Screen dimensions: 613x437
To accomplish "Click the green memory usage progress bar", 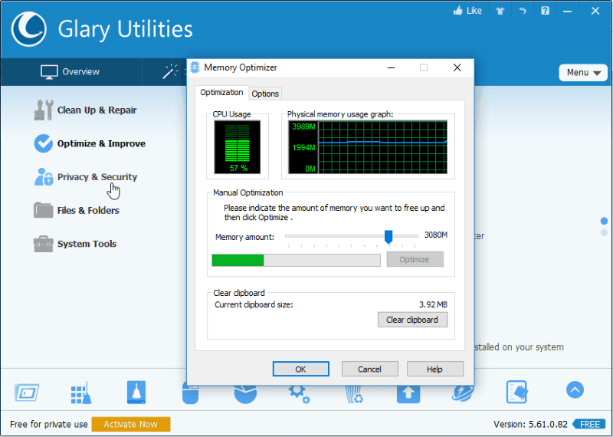I will (x=296, y=260).
